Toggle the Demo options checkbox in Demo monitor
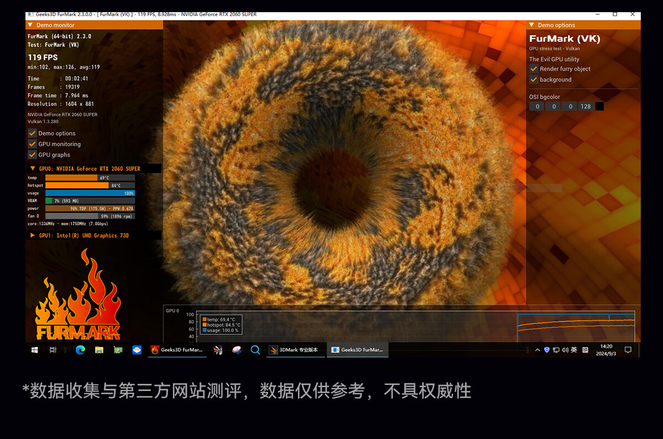Viewport: 663px width, 439px height. [x=32, y=133]
